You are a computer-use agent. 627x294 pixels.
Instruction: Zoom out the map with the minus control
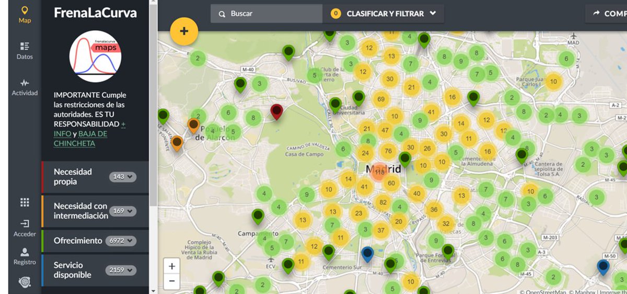tap(171, 282)
